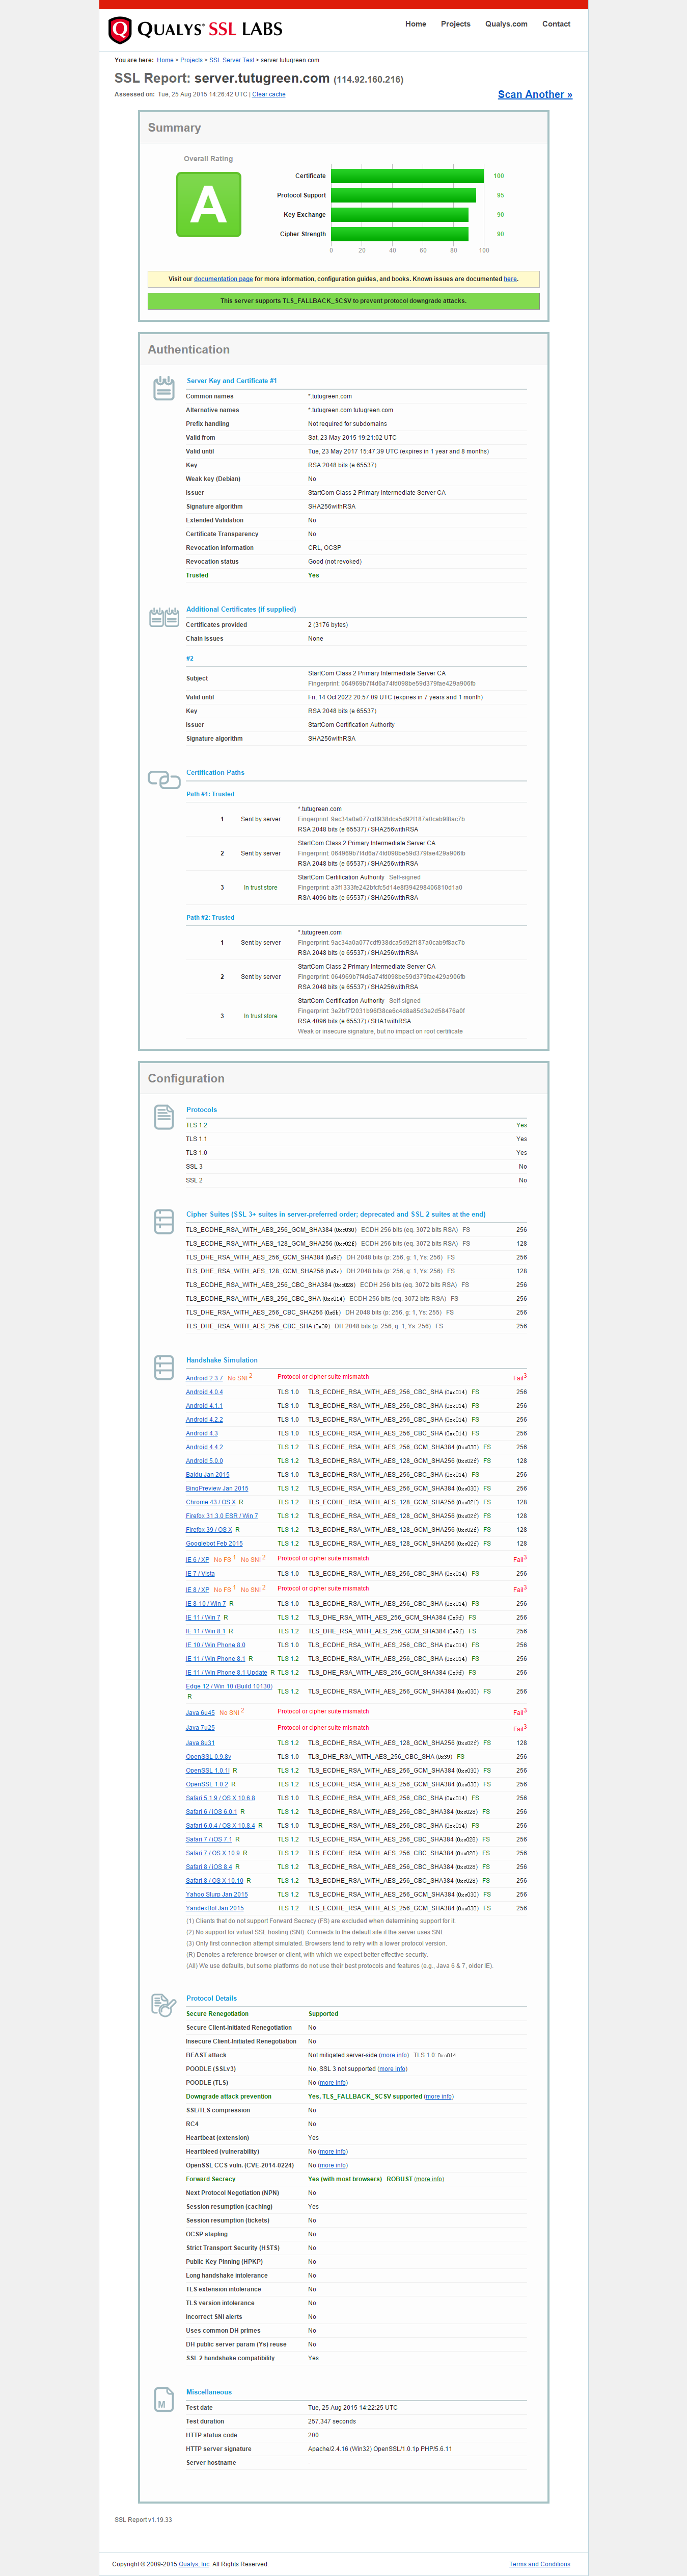687x2576 pixels.
Task: Open the IE 6 / XP handshake link
Action: coord(198,1559)
